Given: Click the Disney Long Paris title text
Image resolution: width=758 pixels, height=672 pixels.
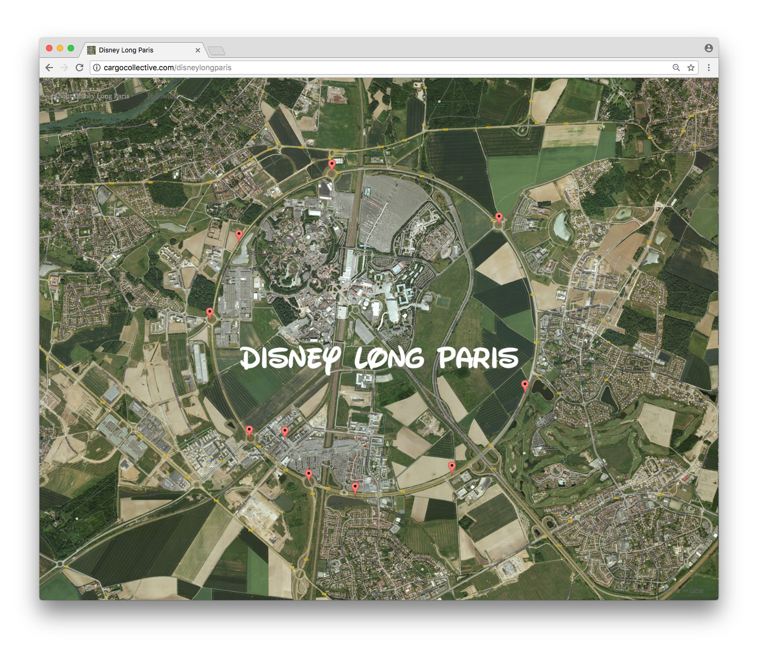Looking at the screenshot, I should tap(379, 359).
